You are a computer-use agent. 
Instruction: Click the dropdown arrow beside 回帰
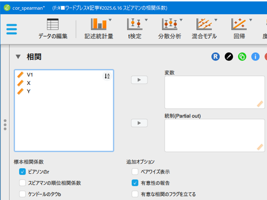tap(251, 20)
